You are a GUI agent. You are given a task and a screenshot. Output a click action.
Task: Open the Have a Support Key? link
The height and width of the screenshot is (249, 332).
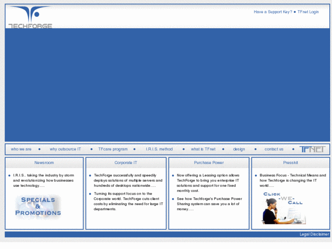273,12
